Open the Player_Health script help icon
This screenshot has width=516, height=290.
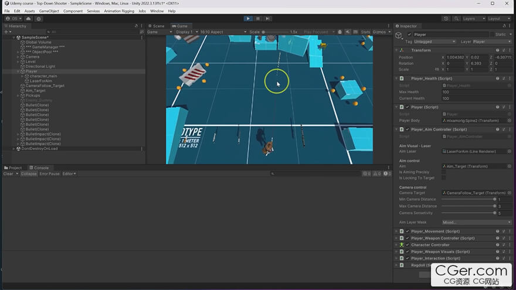(x=497, y=79)
